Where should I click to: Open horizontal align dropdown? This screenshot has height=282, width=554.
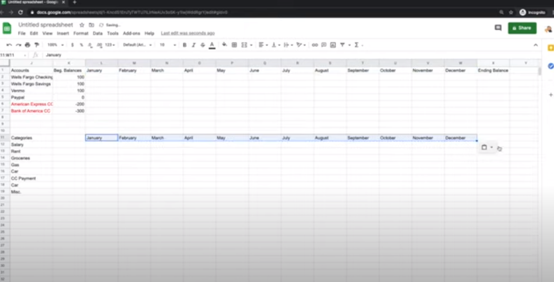pos(263,45)
